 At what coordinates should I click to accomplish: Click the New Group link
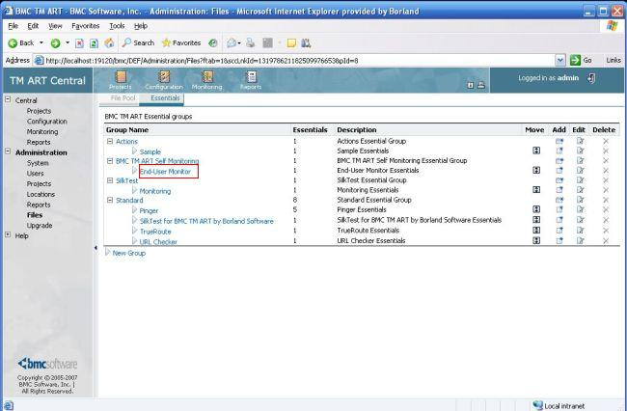click(x=128, y=253)
